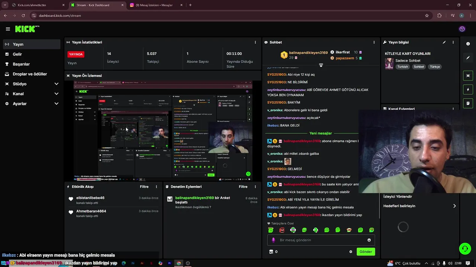Click the poll entry by balinapandikleyen3169

(212, 202)
